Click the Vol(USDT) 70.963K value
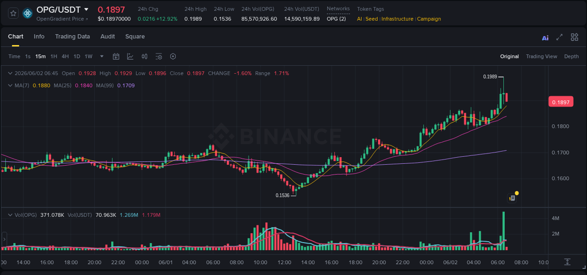Image resolution: width=587 pixels, height=275 pixels. [x=106, y=215]
